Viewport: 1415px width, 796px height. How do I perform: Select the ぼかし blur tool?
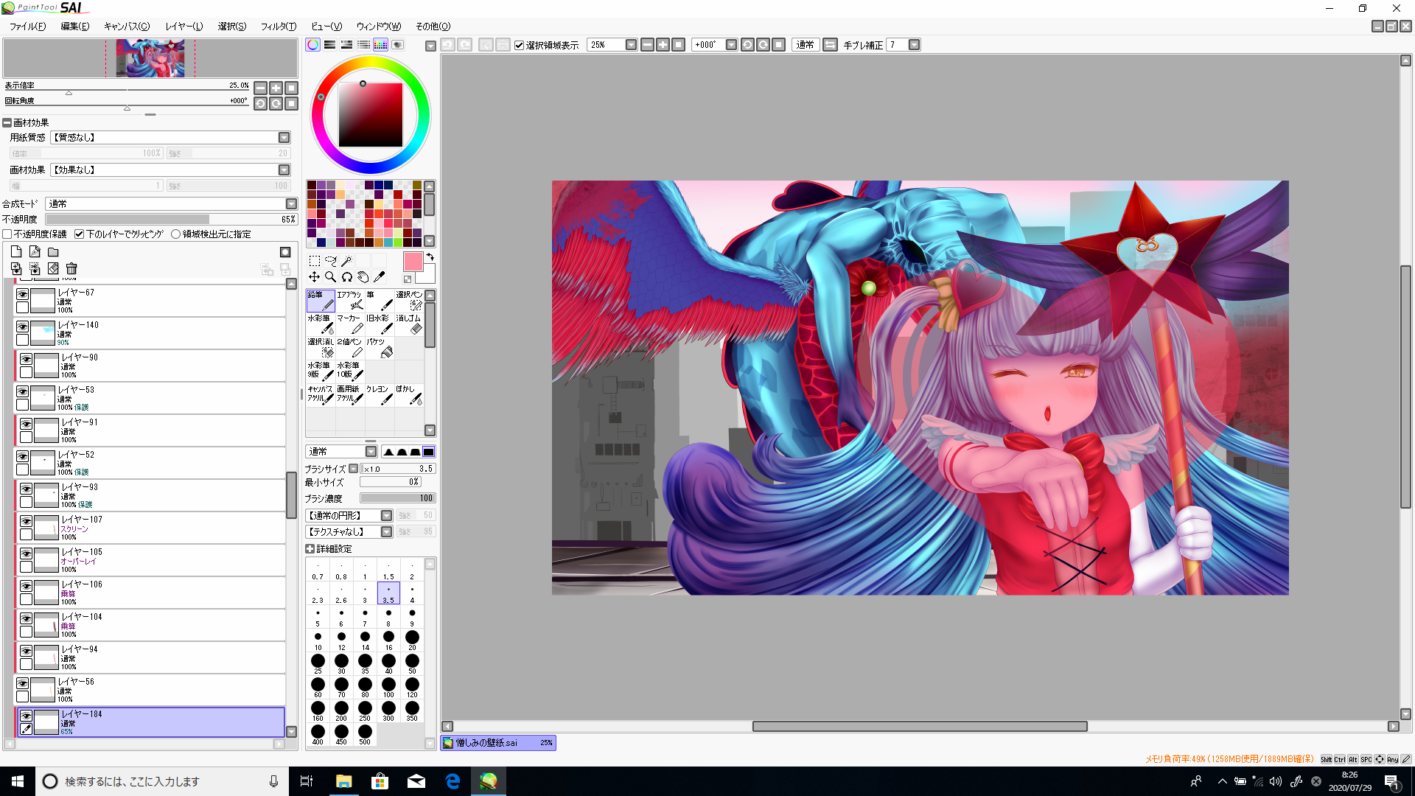click(409, 395)
